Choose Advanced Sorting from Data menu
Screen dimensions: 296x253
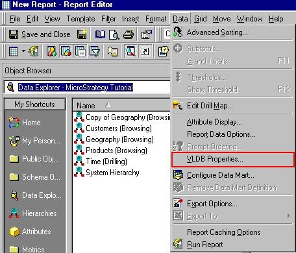click(x=232, y=32)
